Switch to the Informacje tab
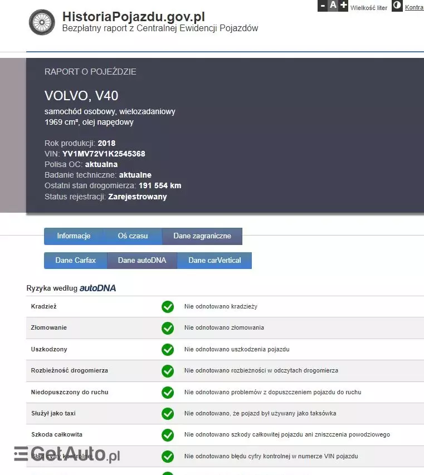 (74, 236)
